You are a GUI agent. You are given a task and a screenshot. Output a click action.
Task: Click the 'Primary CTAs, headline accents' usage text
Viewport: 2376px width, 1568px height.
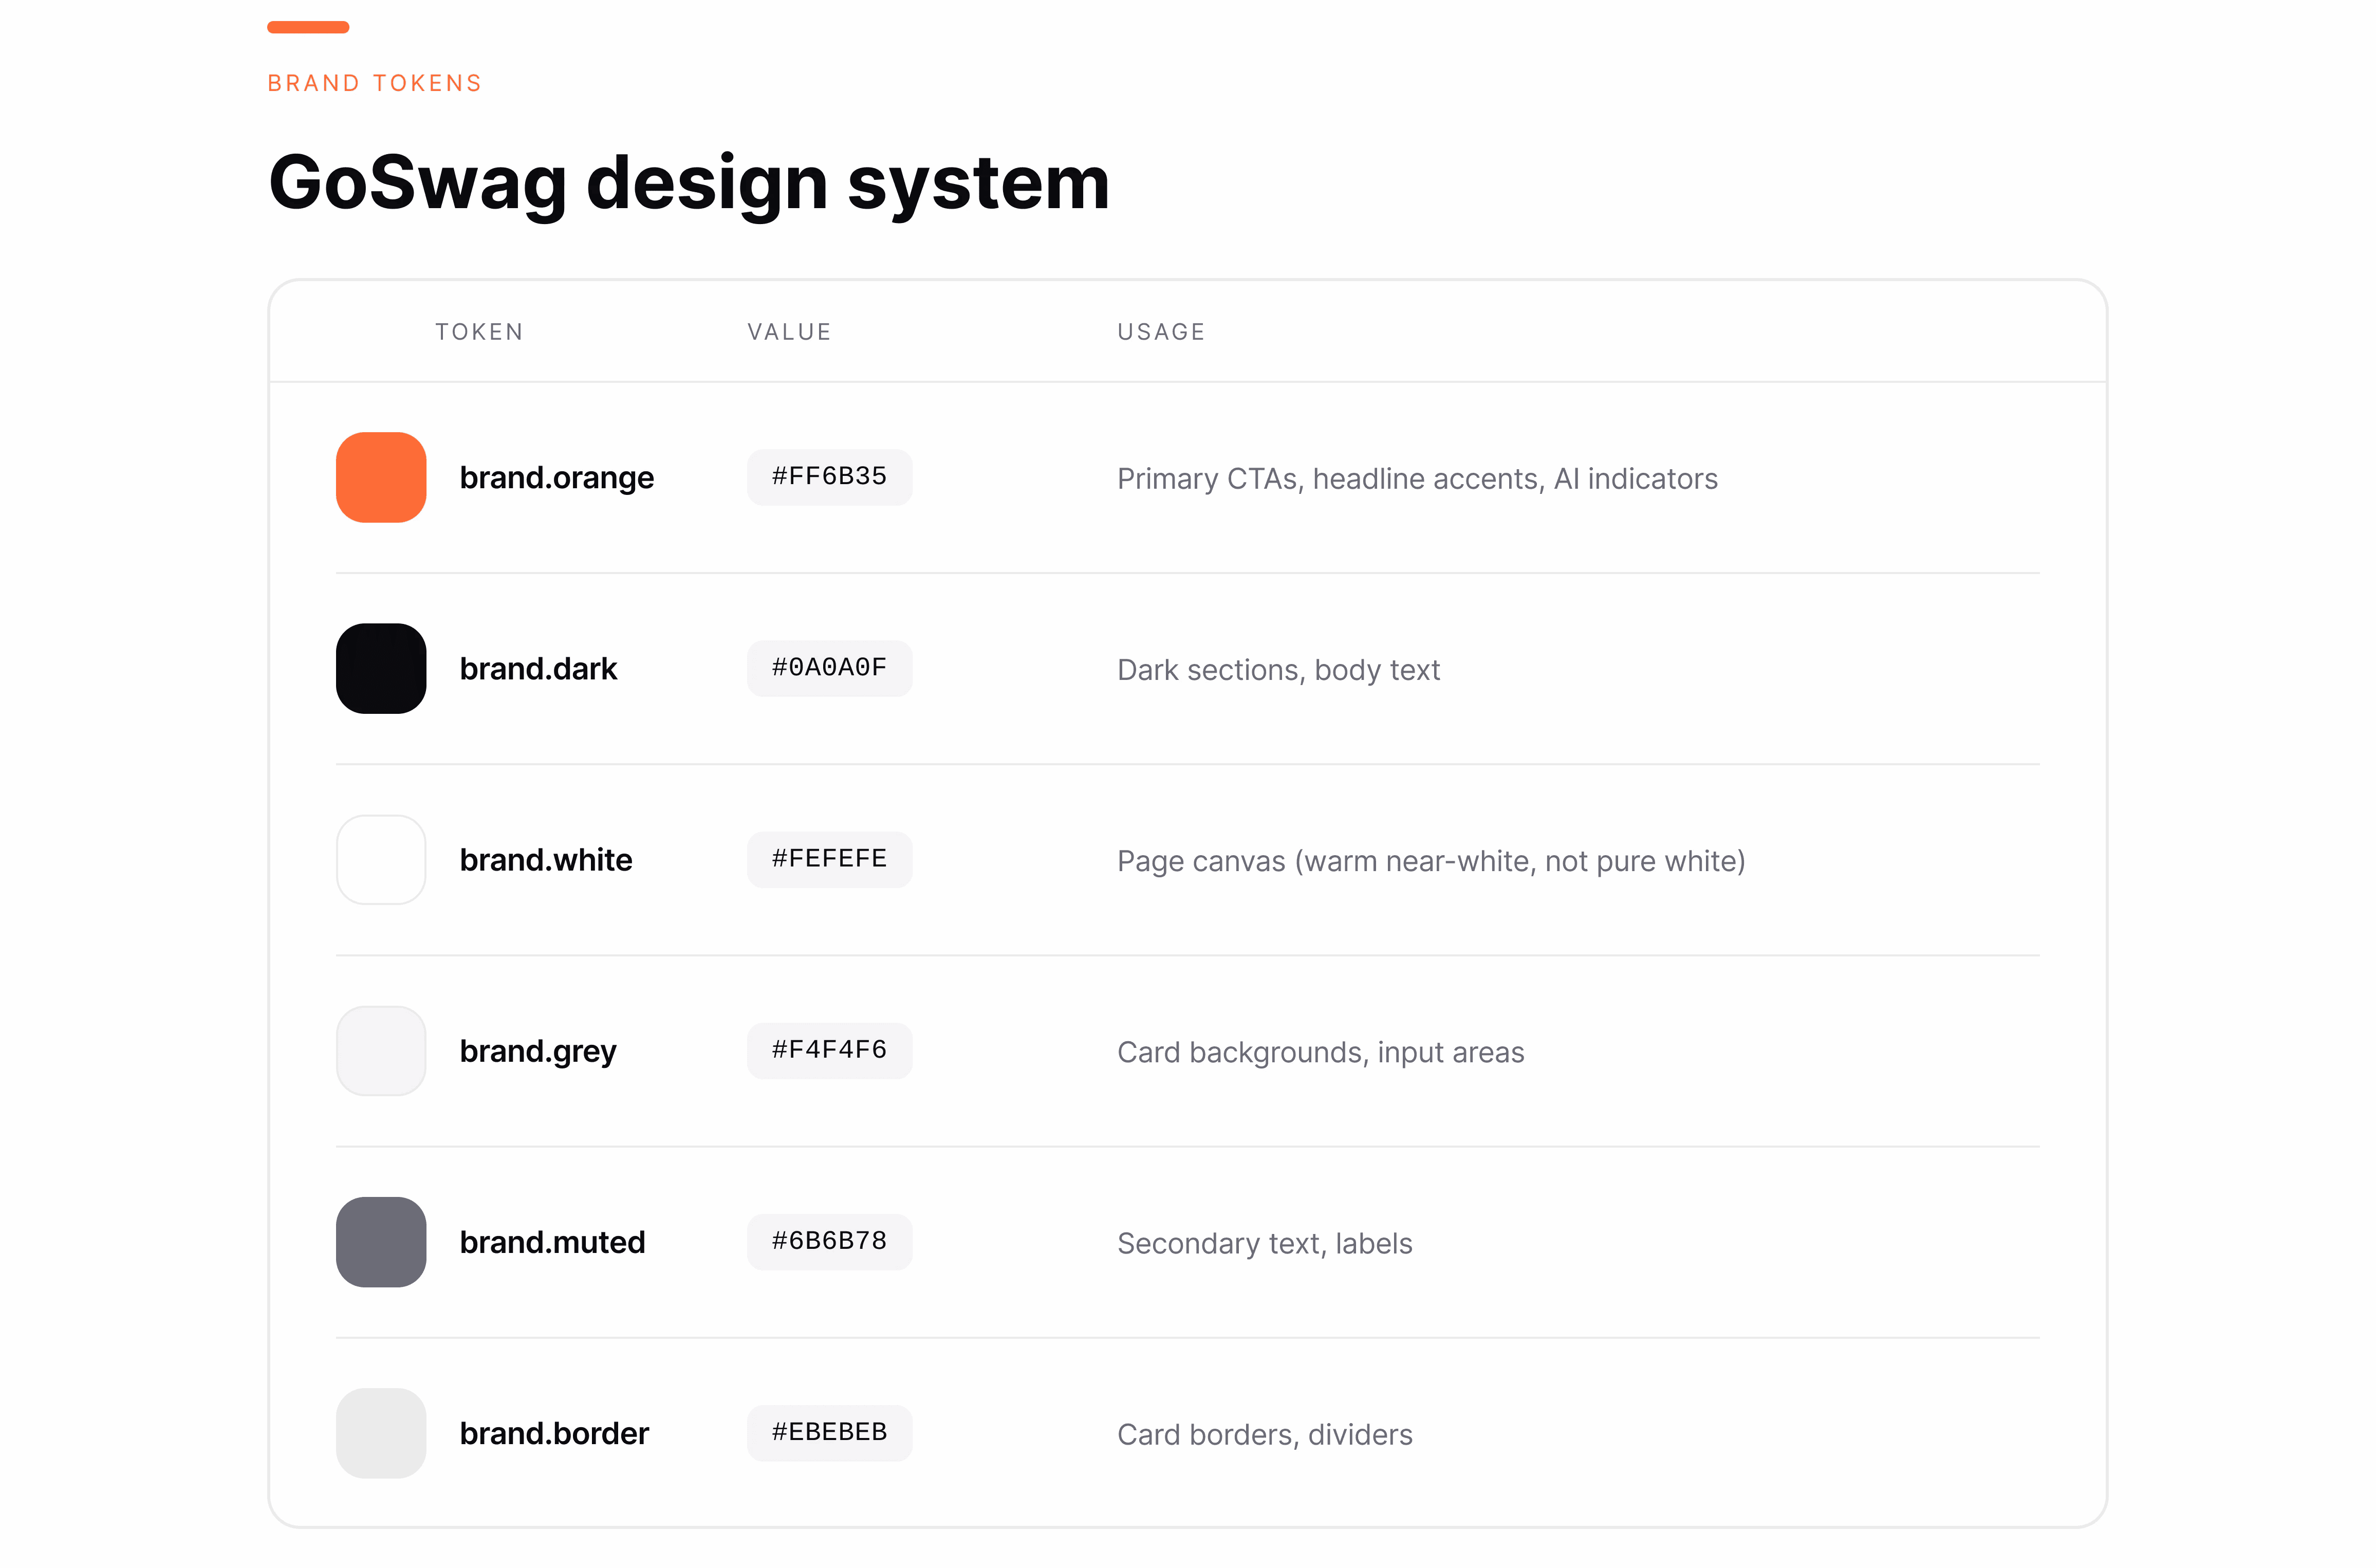(x=1417, y=479)
